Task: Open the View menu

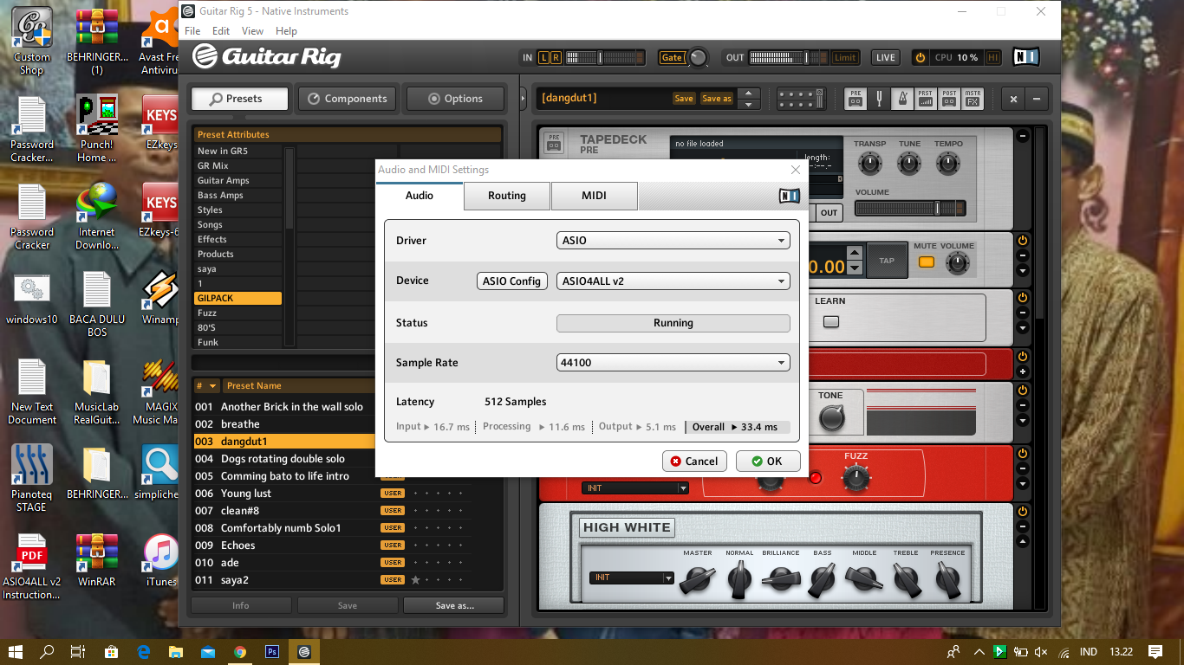Action: 252,31
